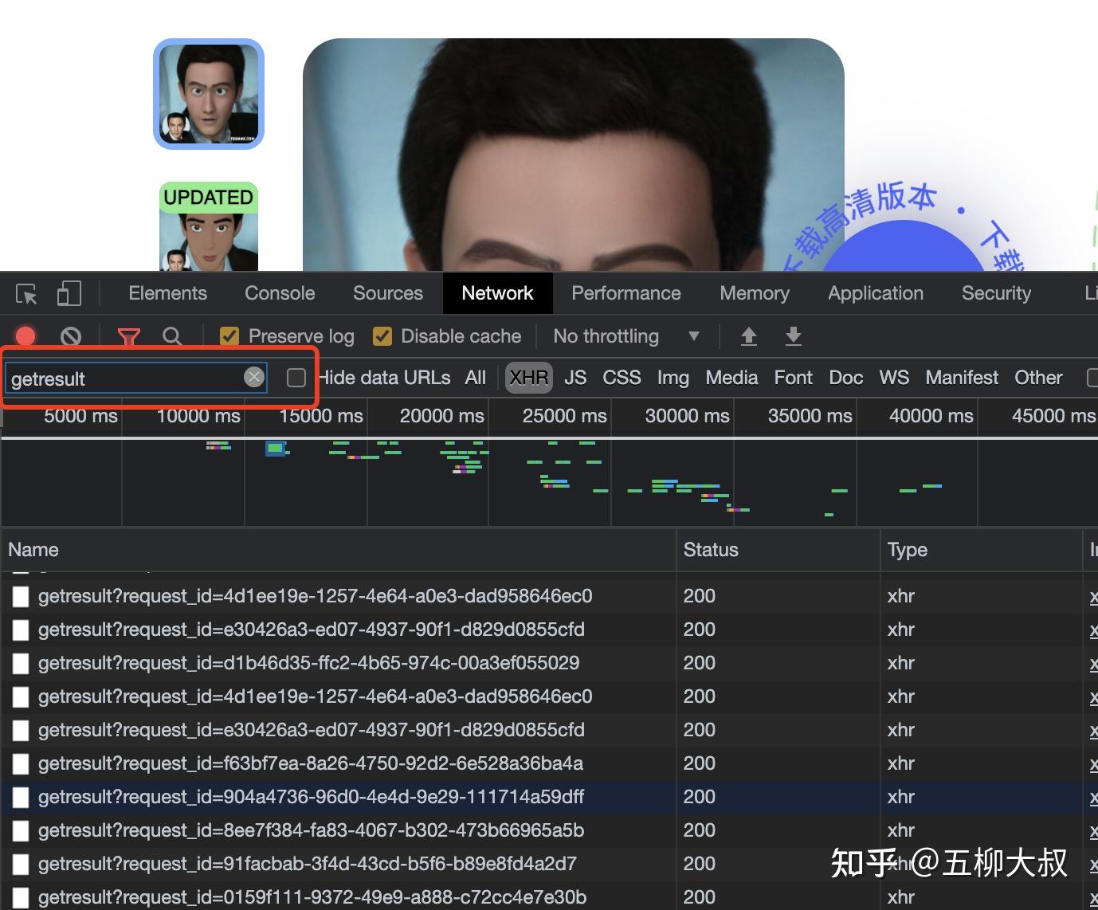Select the All requests filter

pos(475,377)
